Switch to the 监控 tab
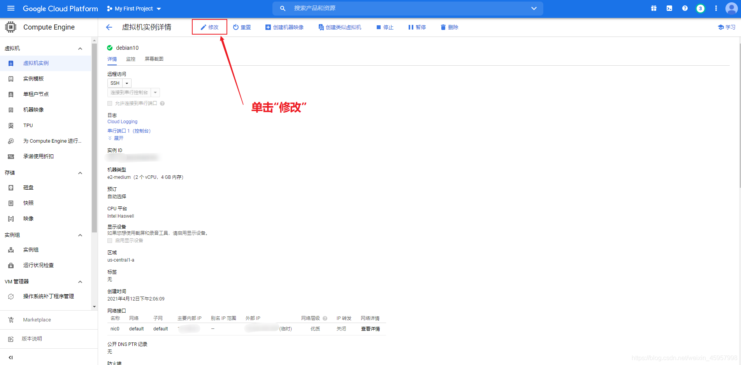The image size is (741, 365). (131, 59)
